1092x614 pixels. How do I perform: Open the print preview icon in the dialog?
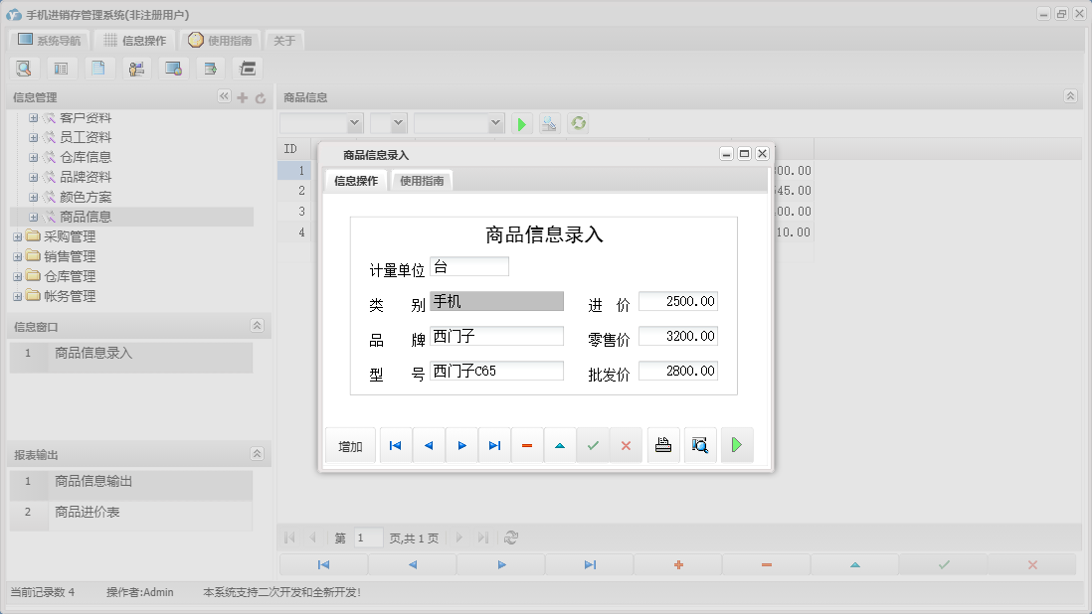[x=700, y=444]
